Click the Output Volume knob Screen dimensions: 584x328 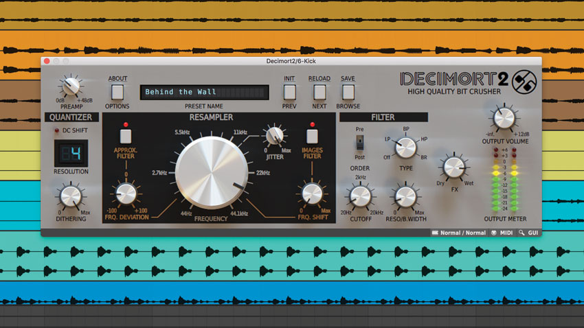[x=504, y=119]
